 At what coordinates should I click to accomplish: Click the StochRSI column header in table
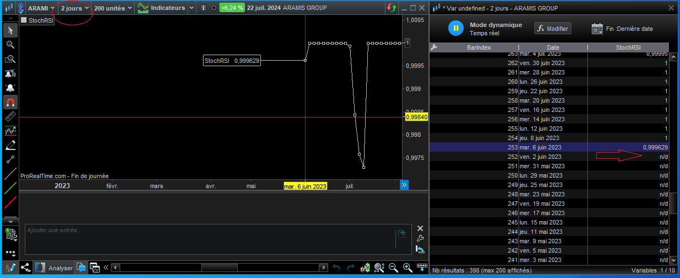(x=628, y=47)
